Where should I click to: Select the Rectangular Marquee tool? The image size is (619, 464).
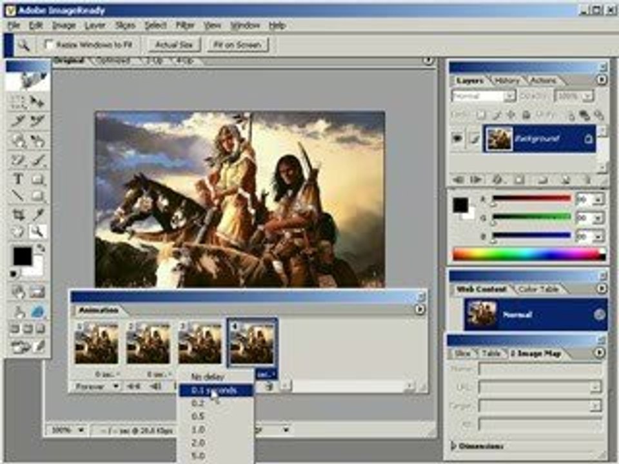[x=18, y=102]
